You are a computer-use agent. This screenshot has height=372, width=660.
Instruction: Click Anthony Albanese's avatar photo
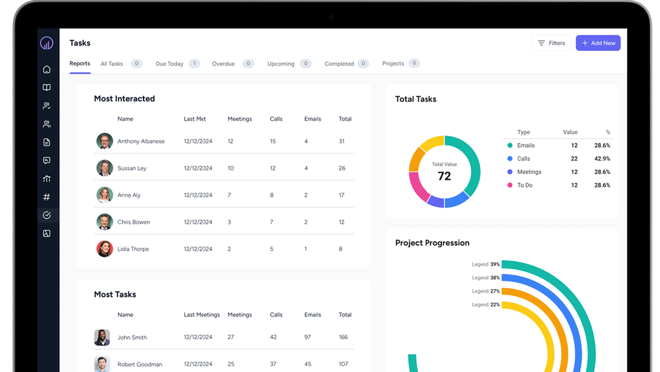[105, 141]
